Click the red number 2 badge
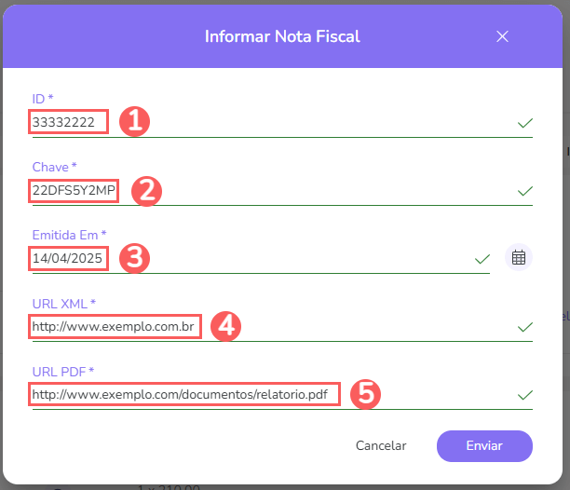Viewport: 570px width, 490px height. (x=147, y=190)
